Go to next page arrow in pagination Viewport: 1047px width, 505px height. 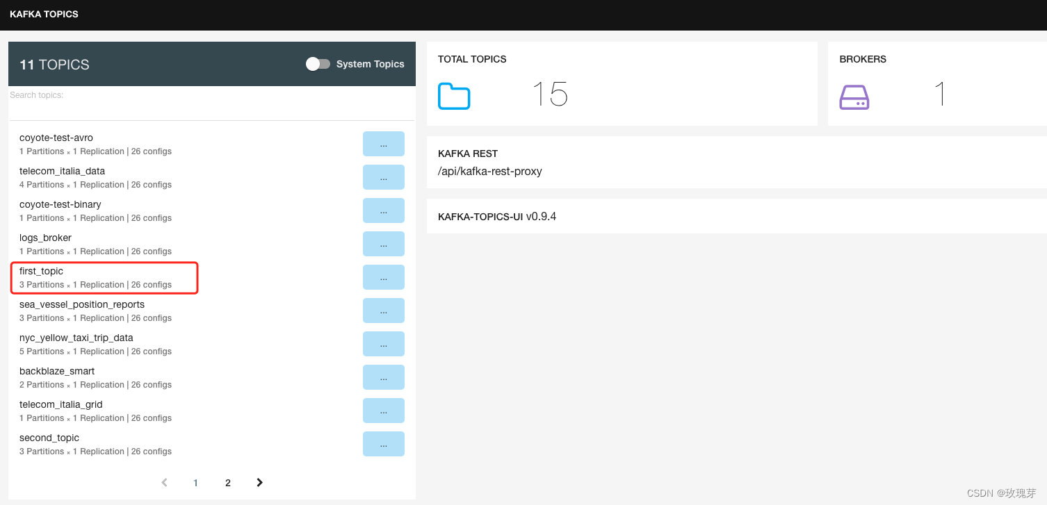pyautogui.click(x=259, y=482)
